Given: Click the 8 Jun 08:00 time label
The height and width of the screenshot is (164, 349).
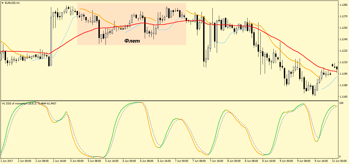Looking at the screenshot, I should click(251, 161).
